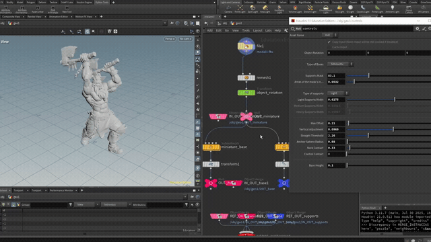The image size is (431, 242).
Task: Click the Group filter icon in spreadsheet
Action: (71, 204)
